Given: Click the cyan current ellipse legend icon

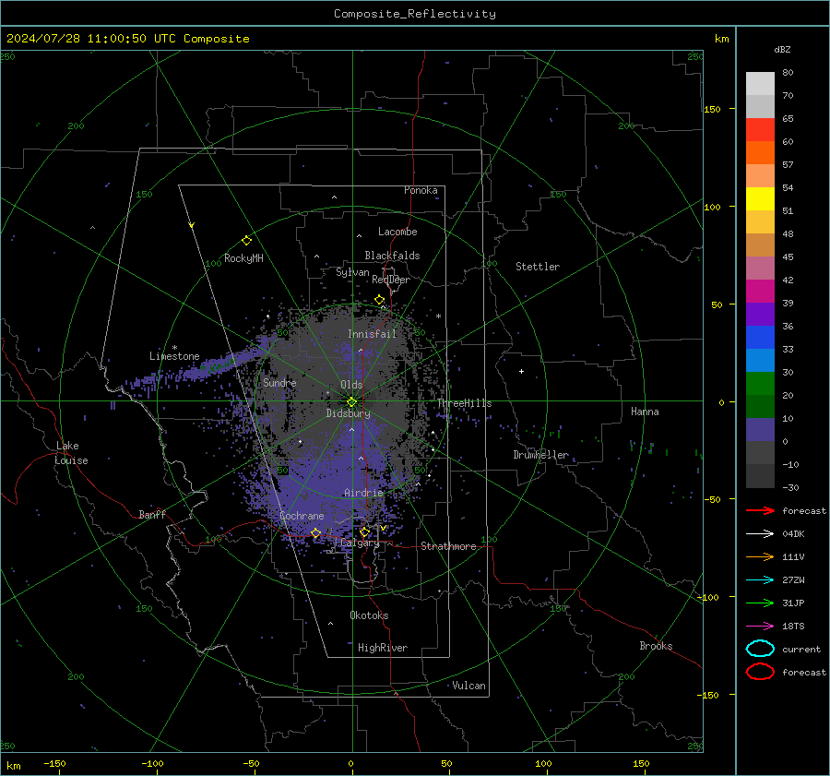Looking at the screenshot, I should (760, 649).
